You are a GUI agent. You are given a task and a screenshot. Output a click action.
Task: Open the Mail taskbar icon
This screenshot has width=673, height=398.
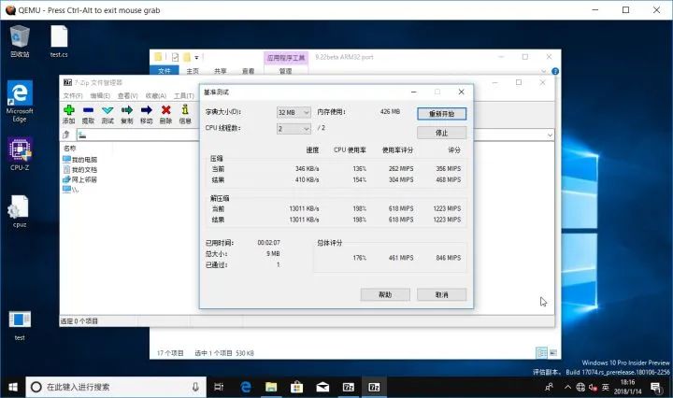click(322, 388)
